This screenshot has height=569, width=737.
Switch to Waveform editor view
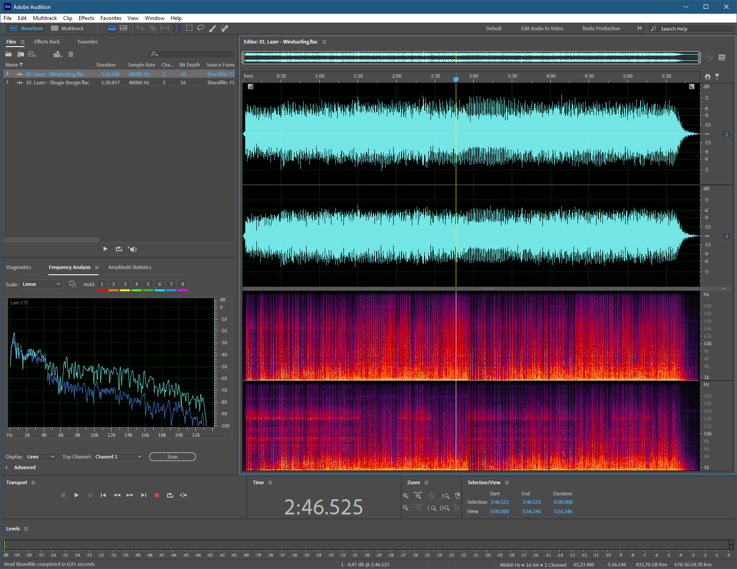tap(27, 28)
